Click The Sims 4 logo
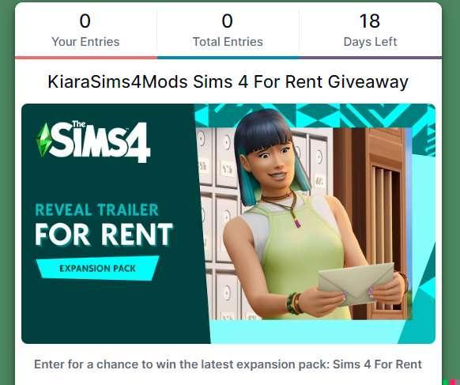This screenshot has width=460, height=385. click(x=93, y=142)
